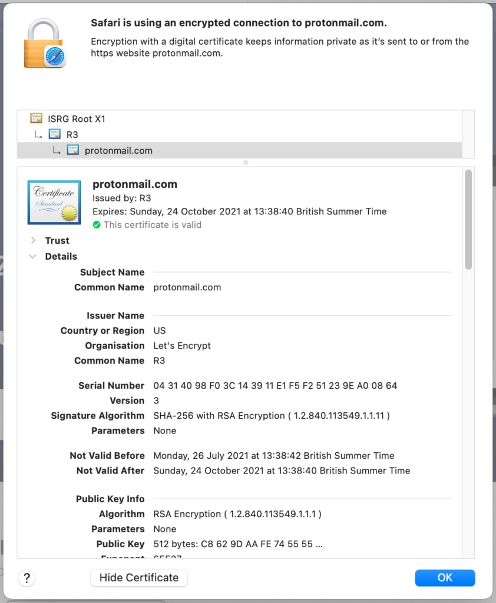496x603 pixels.
Task: Click the green valid checkmark icon
Action: tap(97, 224)
